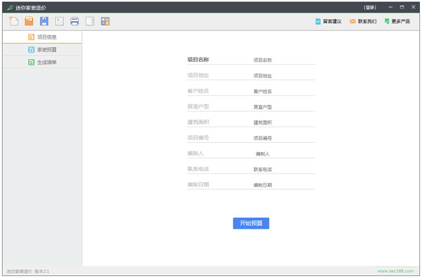The height and width of the screenshot is (278, 422).
Task: Click the checklist toolbar icon
Action: (x=90, y=21)
